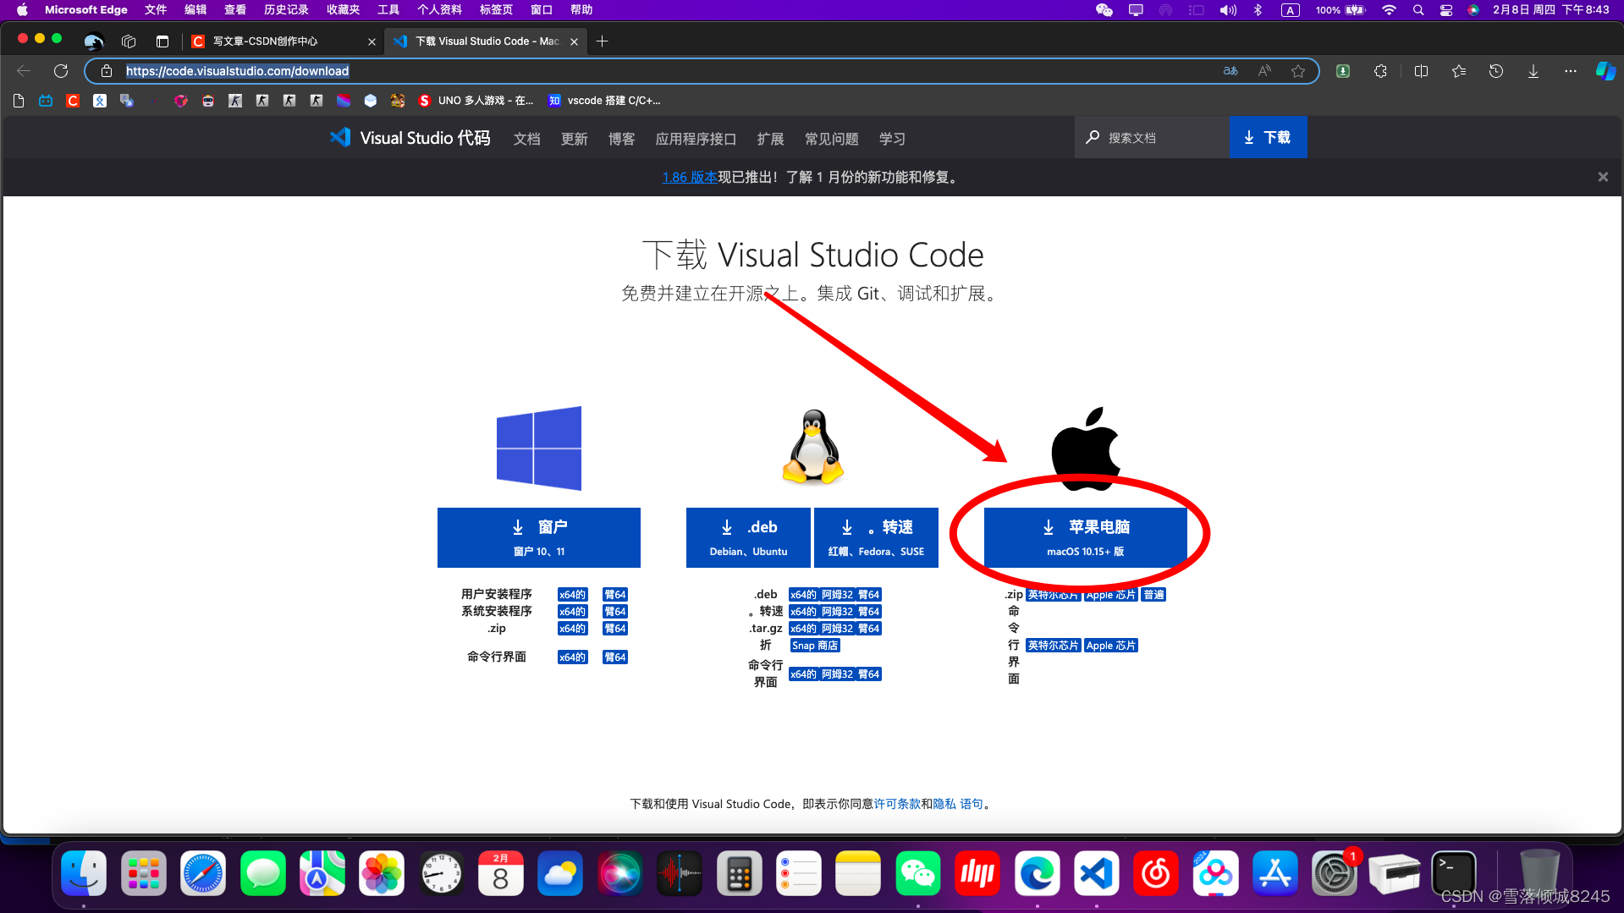
Task: Select 普通 for the macOS .zip download
Action: pyautogui.click(x=1153, y=595)
